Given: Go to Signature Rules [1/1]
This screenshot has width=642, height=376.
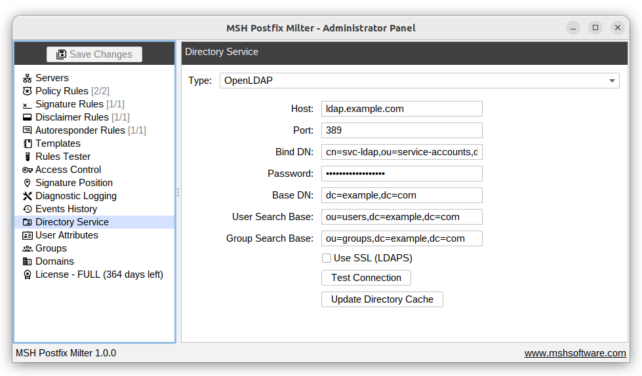Looking at the screenshot, I should coord(94,104).
